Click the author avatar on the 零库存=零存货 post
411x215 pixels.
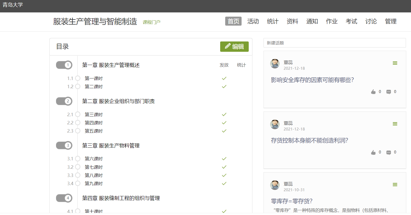click(x=275, y=185)
